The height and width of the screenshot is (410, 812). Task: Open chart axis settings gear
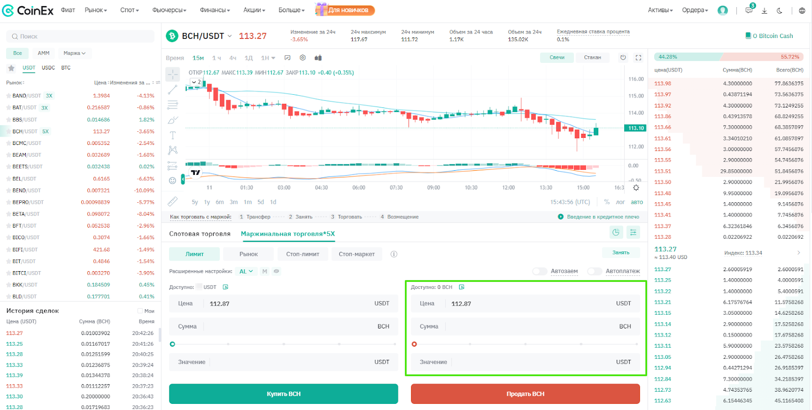pos(636,188)
